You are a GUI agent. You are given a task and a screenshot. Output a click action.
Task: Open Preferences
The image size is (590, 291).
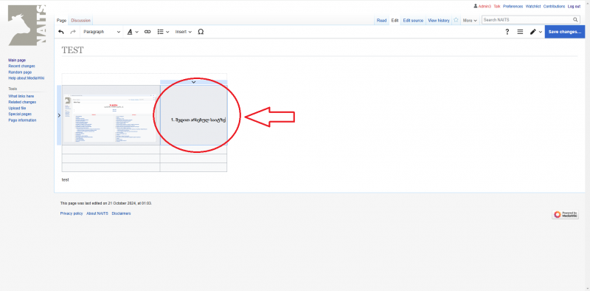[x=513, y=7]
